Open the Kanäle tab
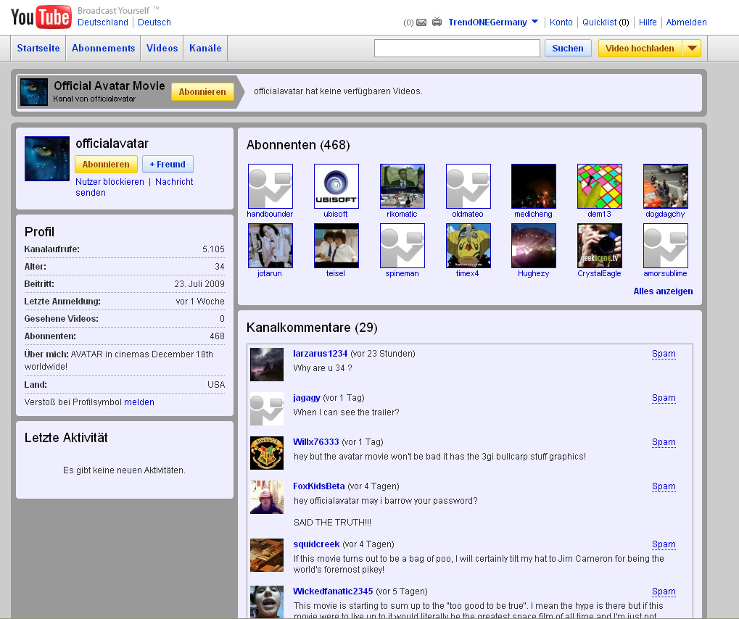Viewport: 739px width, 619px height. pyautogui.click(x=205, y=48)
